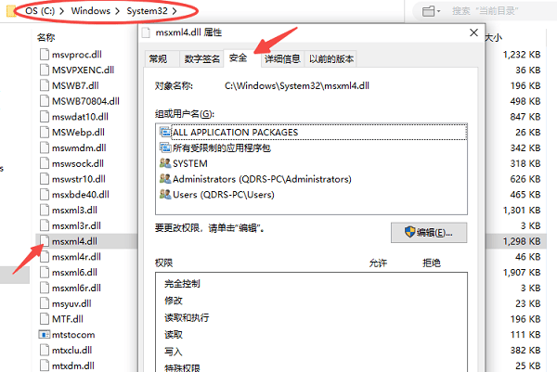Image resolution: width=557 pixels, height=372 pixels.
Task: Sort files by 名称 column header
Action: pyautogui.click(x=46, y=37)
